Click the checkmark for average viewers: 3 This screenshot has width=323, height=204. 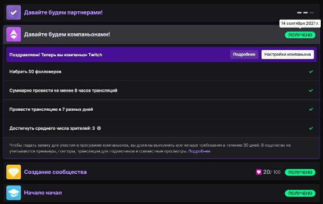pyautogui.click(x=311, y=128)
